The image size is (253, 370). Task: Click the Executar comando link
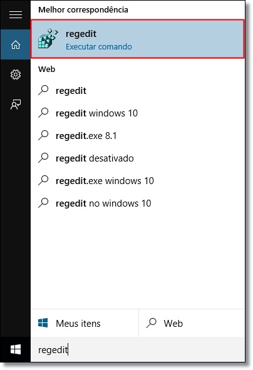tap(99, 47)
